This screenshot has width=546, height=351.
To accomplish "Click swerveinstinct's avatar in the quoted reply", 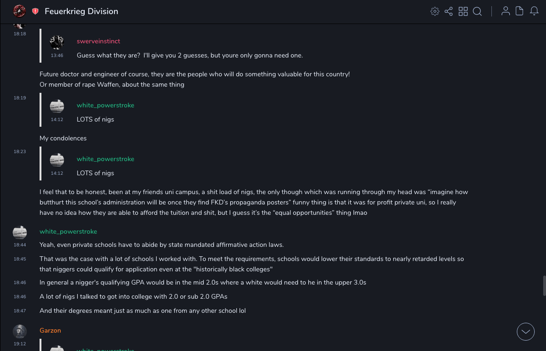I will pyautogui.click(x=57, y=42).
